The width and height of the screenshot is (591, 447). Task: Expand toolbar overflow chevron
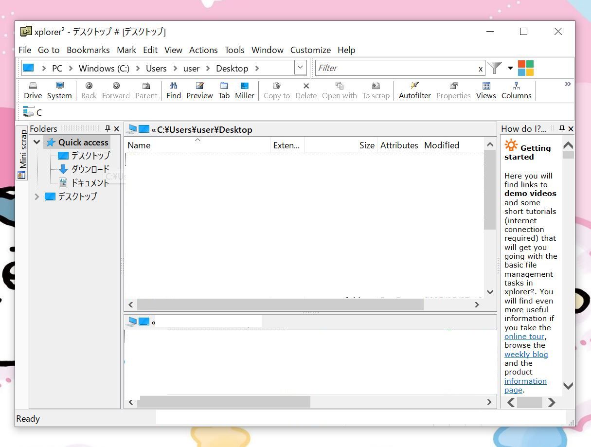pos(567,84)
